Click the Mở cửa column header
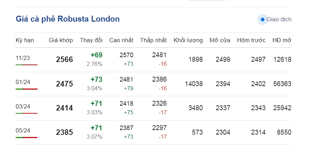 coord(220,40)
